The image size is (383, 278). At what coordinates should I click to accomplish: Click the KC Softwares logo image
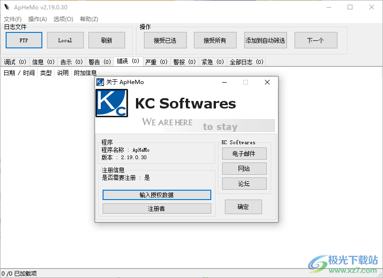coord(112,103)
